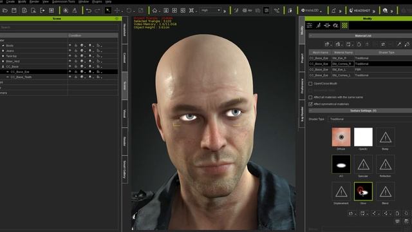Toggle visibility eye for CC_Base row

(70, 66)
